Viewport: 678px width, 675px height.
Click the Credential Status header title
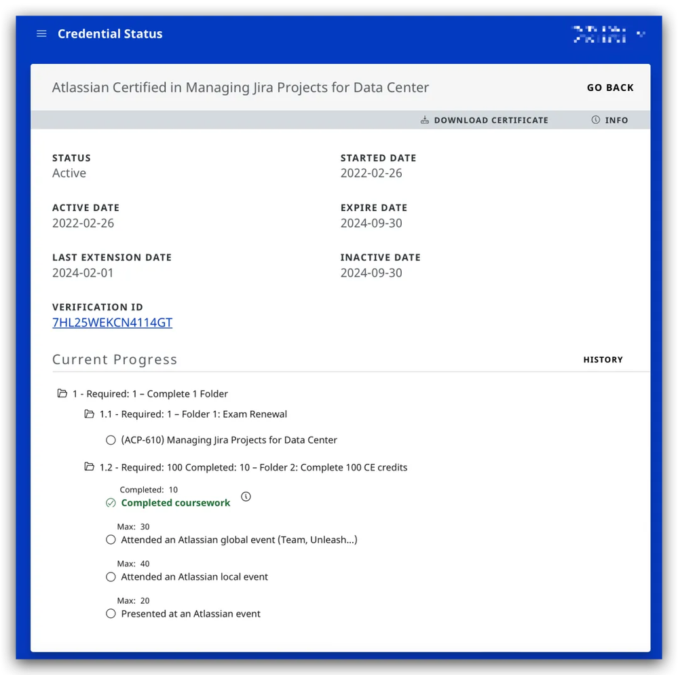tap(110, 34)
